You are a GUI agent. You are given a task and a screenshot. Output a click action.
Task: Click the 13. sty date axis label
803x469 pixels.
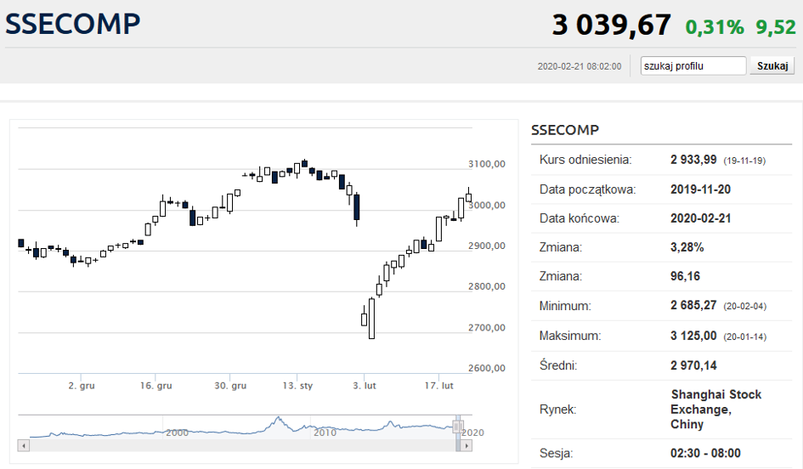(x=297, y=386)
